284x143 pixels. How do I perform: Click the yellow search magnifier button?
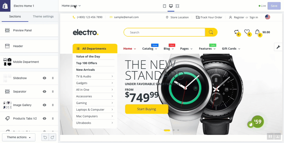click(x=211, y=32)
